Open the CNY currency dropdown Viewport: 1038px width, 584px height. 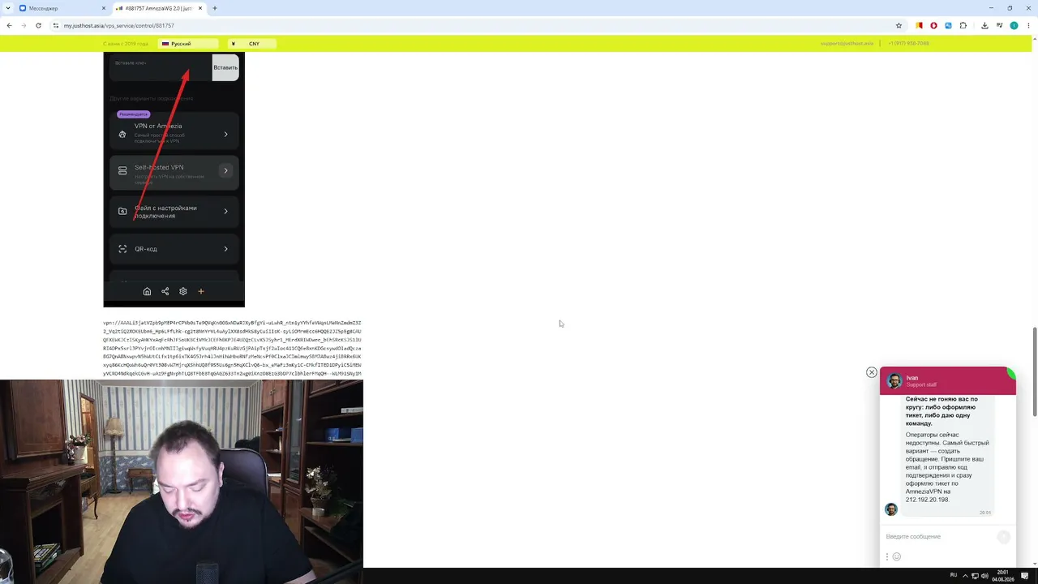point(251,44)
